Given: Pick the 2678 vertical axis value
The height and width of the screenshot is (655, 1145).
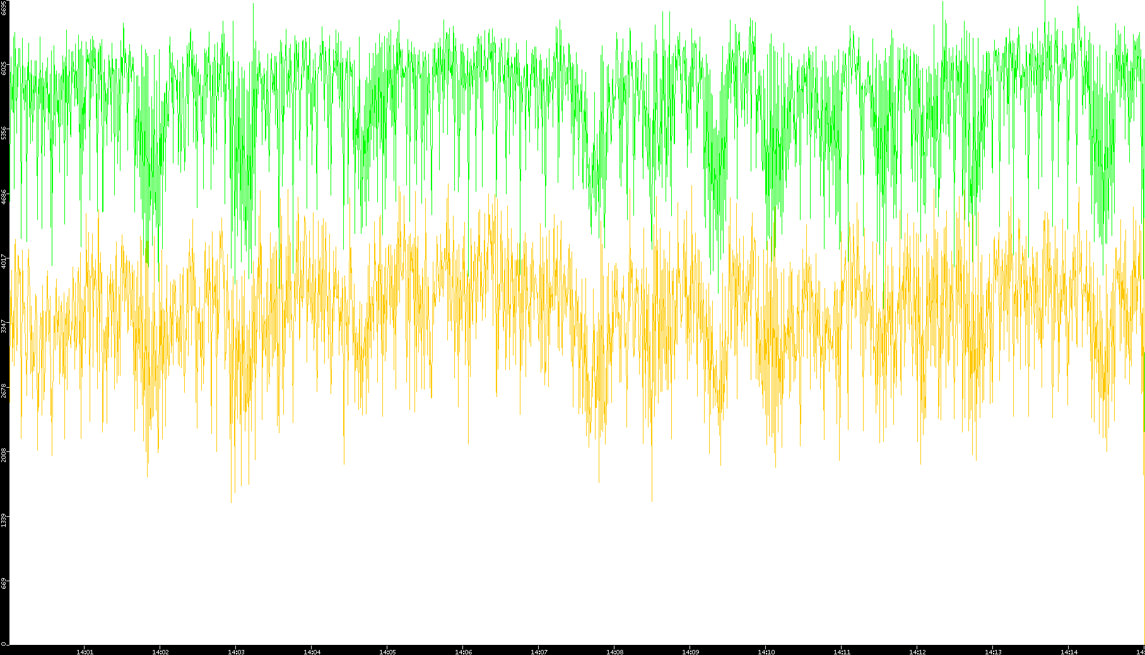Looking at the screenshot, I should (4, 390).
